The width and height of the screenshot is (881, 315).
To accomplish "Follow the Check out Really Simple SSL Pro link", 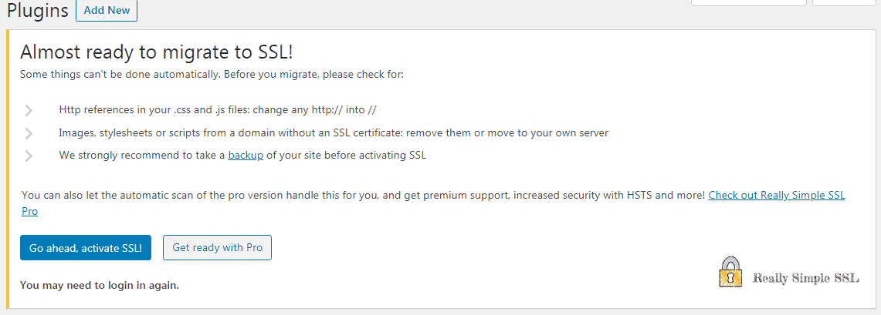I will click(x=776, y=196).
